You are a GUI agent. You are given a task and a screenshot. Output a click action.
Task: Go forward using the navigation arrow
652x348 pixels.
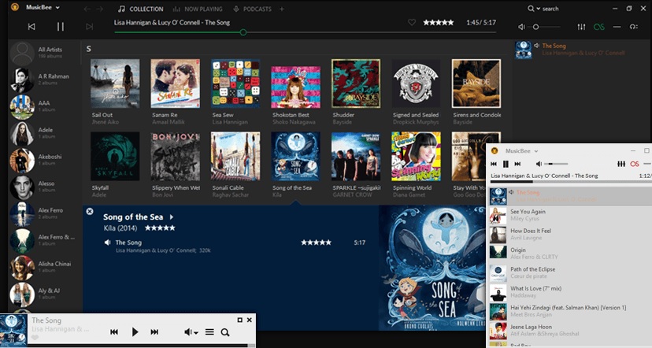[99, 9]
